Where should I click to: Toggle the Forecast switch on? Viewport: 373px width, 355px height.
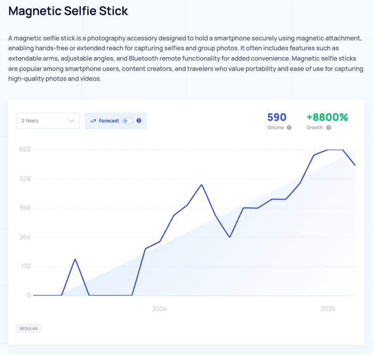pos(128,121)
